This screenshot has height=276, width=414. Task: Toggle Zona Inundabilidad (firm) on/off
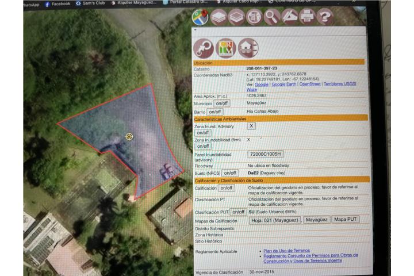click(x=203, y=146)
